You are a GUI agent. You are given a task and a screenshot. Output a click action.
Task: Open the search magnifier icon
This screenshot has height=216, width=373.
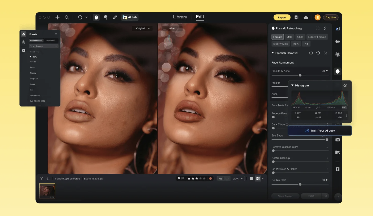point(67,17)
